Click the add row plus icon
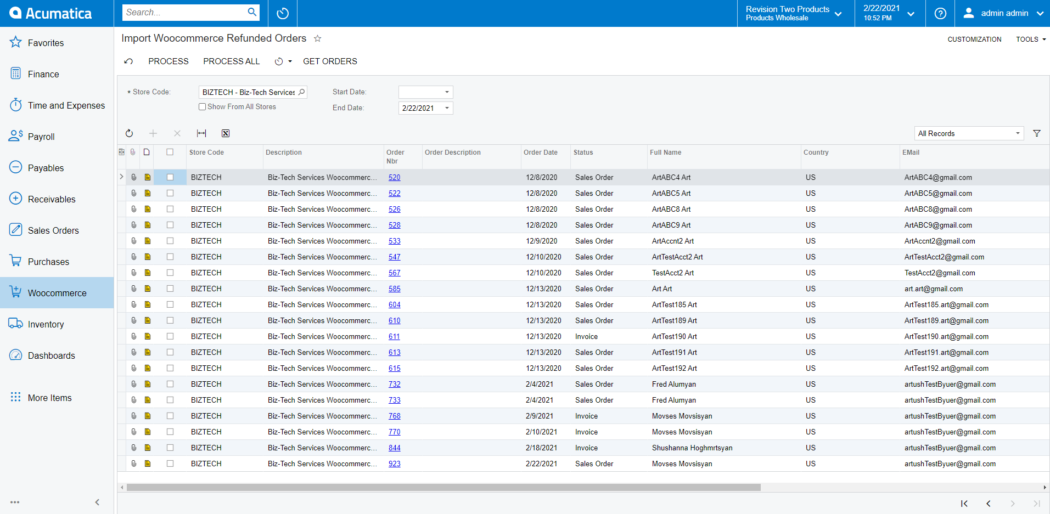 (x=153, y=133)
